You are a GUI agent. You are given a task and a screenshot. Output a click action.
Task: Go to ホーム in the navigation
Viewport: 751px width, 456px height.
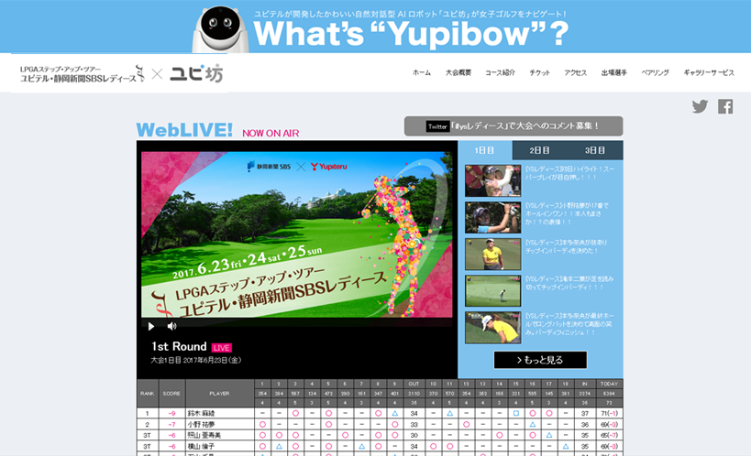422,72
